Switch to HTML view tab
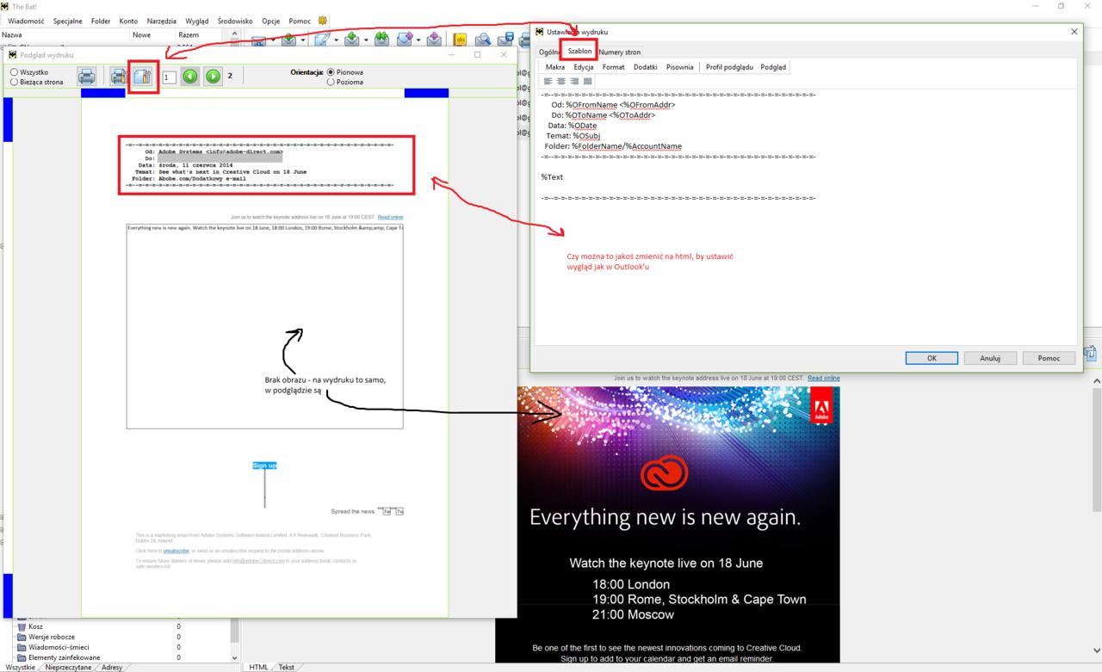This screenshot has width=1102, height=672. click(x=258, y=667)
